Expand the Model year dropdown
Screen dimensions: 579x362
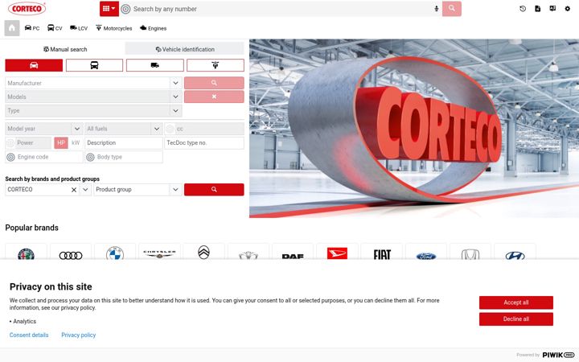77,129
